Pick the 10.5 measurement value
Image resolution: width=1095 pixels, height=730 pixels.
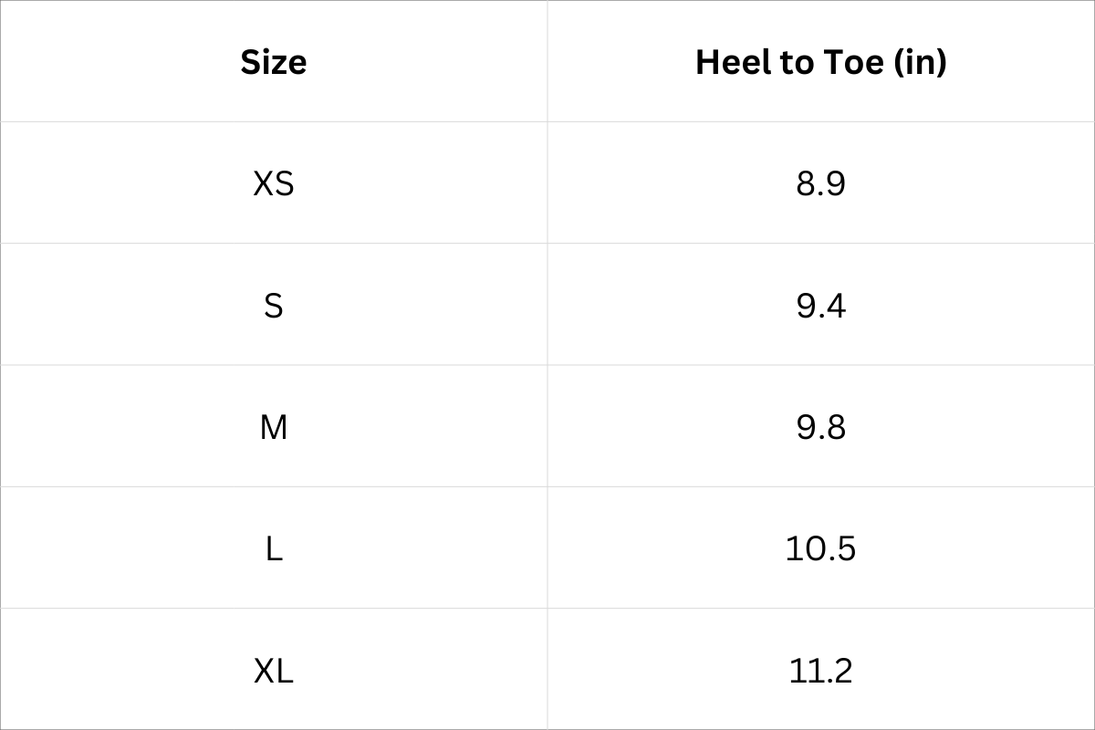click(820, 548)
